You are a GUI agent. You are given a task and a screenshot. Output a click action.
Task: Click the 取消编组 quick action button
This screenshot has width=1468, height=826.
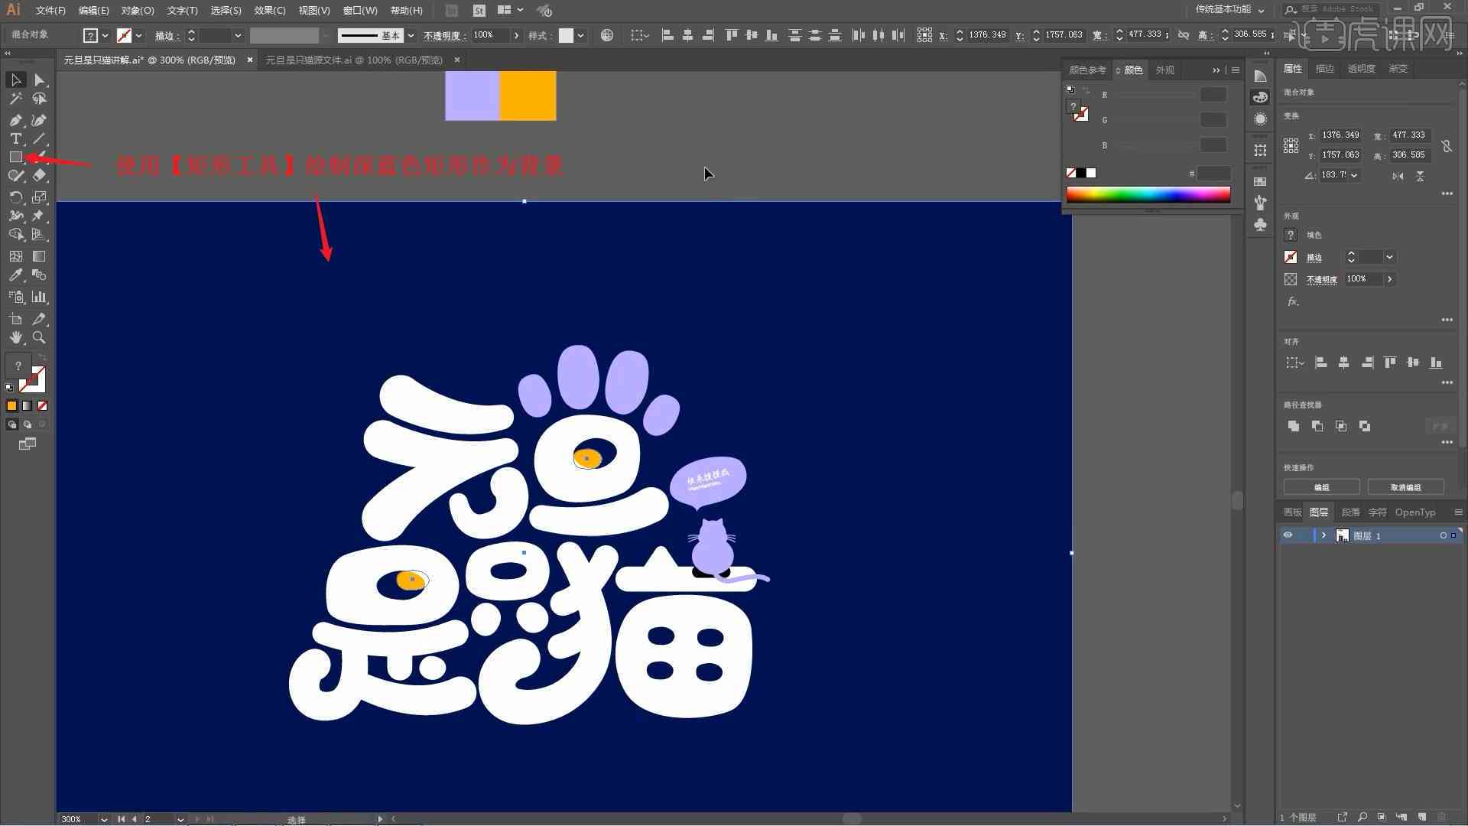[1407, 487]
